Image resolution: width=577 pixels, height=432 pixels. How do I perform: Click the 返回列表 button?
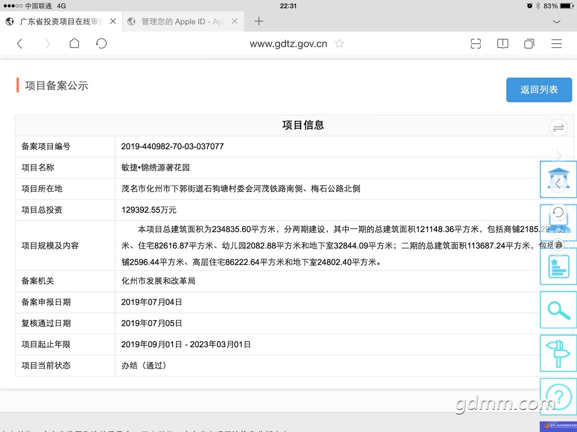click(539, 90)
